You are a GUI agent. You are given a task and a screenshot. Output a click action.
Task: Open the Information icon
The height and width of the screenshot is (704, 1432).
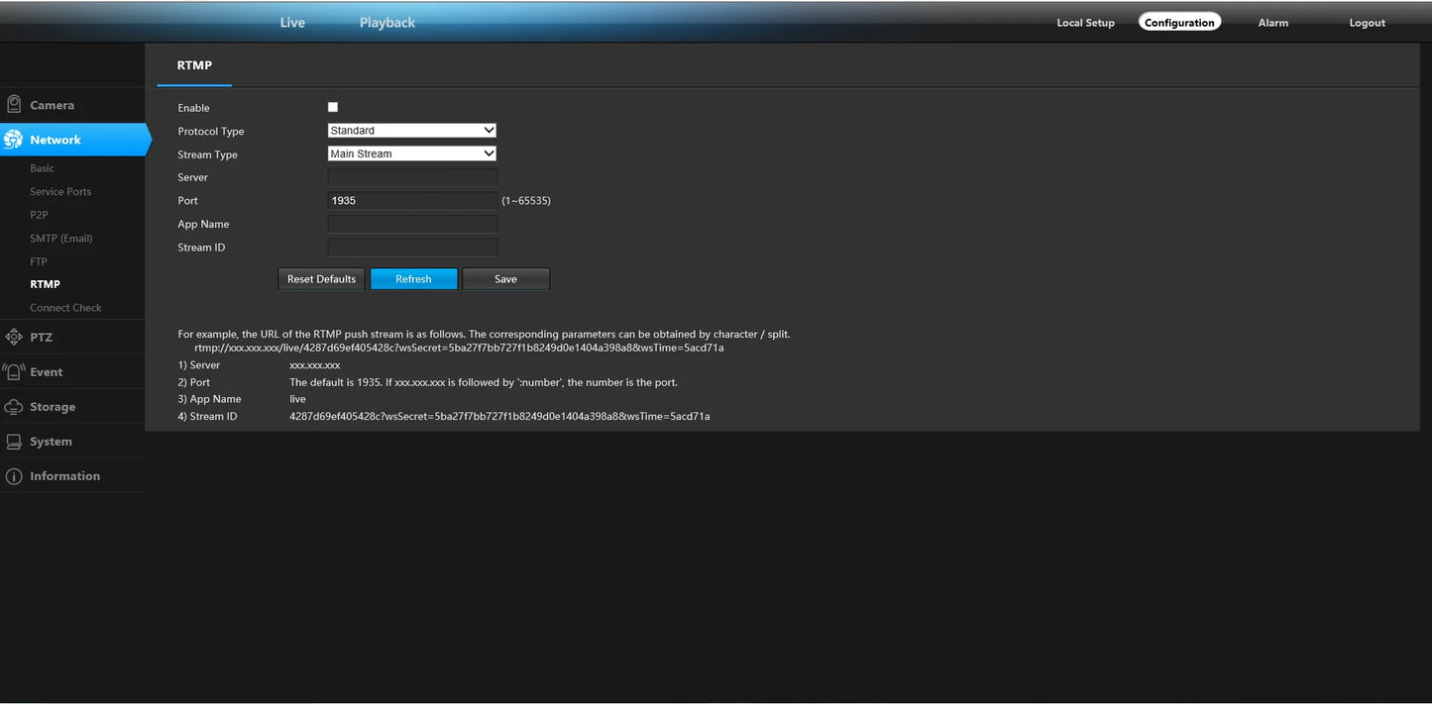pyautogui.click(x=14, y=476)
